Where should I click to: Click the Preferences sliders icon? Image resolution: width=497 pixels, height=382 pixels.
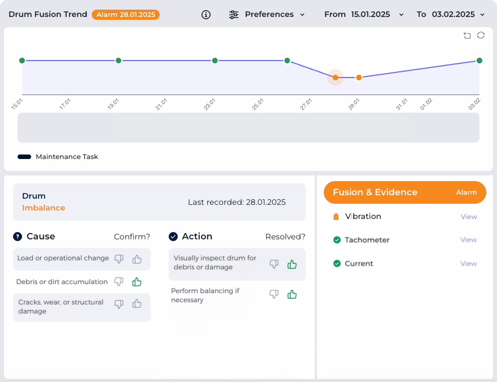click(x=234, y=15)
